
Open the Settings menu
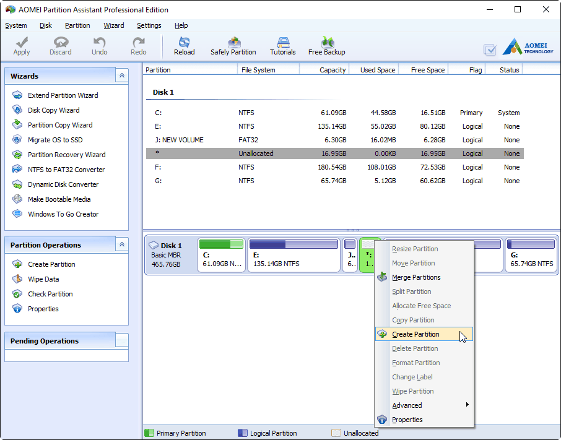coord(149,25)
